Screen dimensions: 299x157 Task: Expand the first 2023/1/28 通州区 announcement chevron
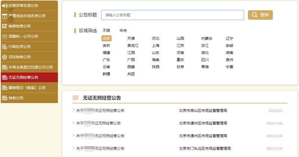[x=74, y=123]
